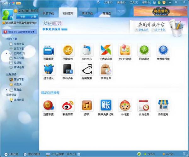This screenshot has height=157, width=189.
Task: Click the problem repair alert banner
Action: (19, 32)
